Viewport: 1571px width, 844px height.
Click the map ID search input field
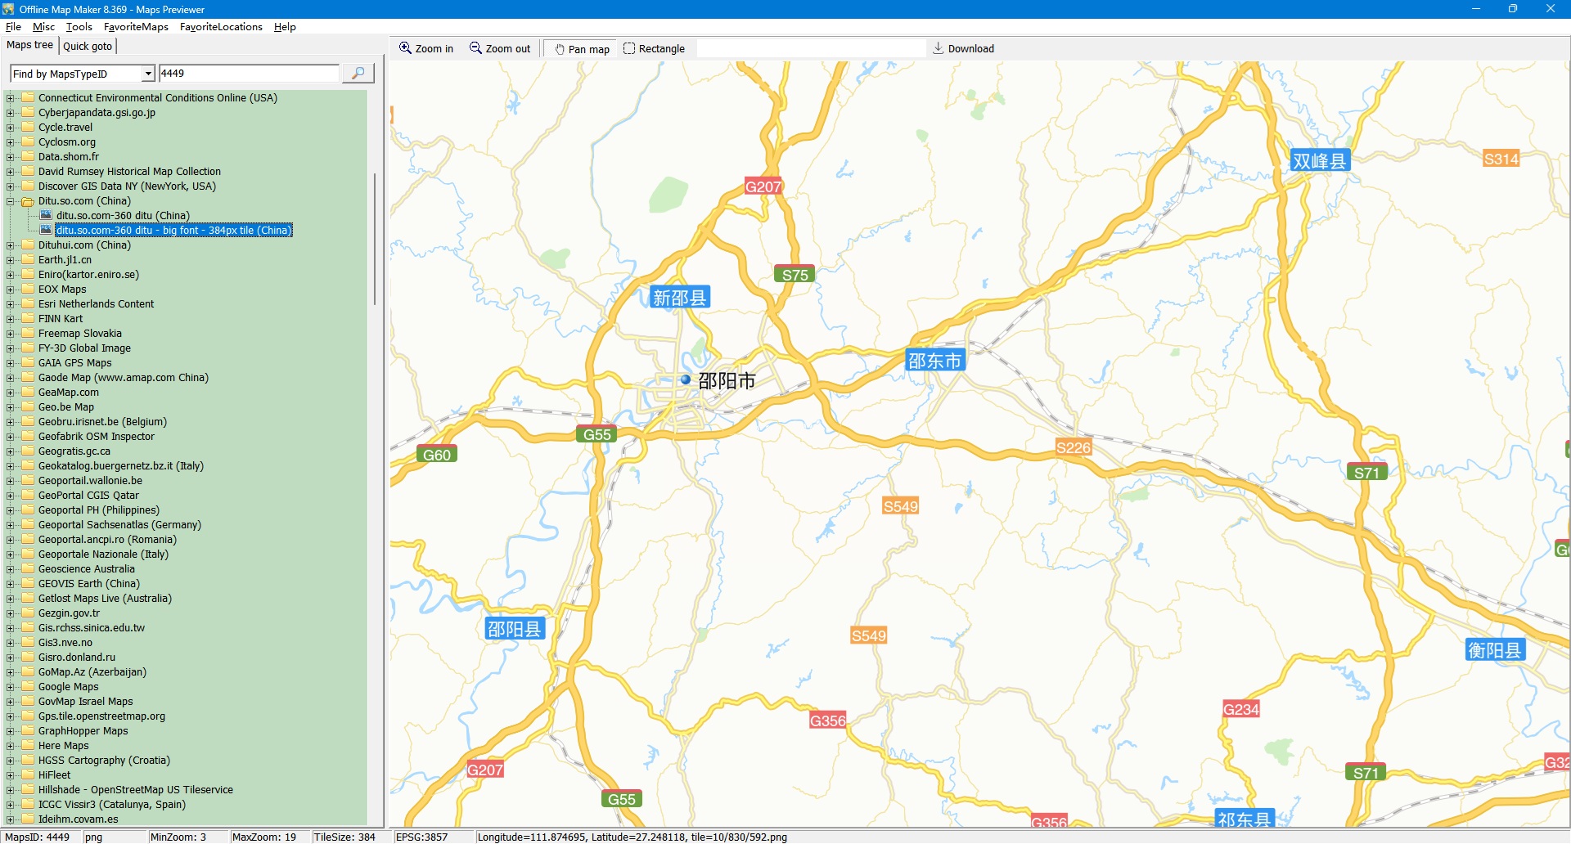coord(249,74)
